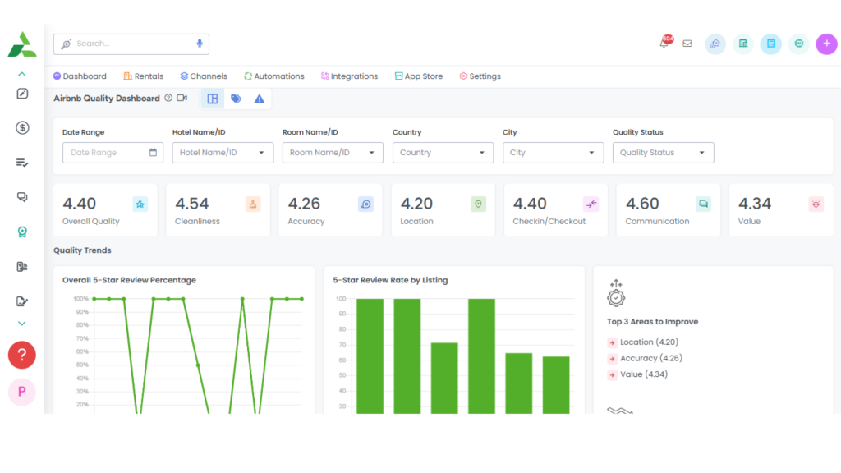Open the mail envelope icon

[687, 44]
